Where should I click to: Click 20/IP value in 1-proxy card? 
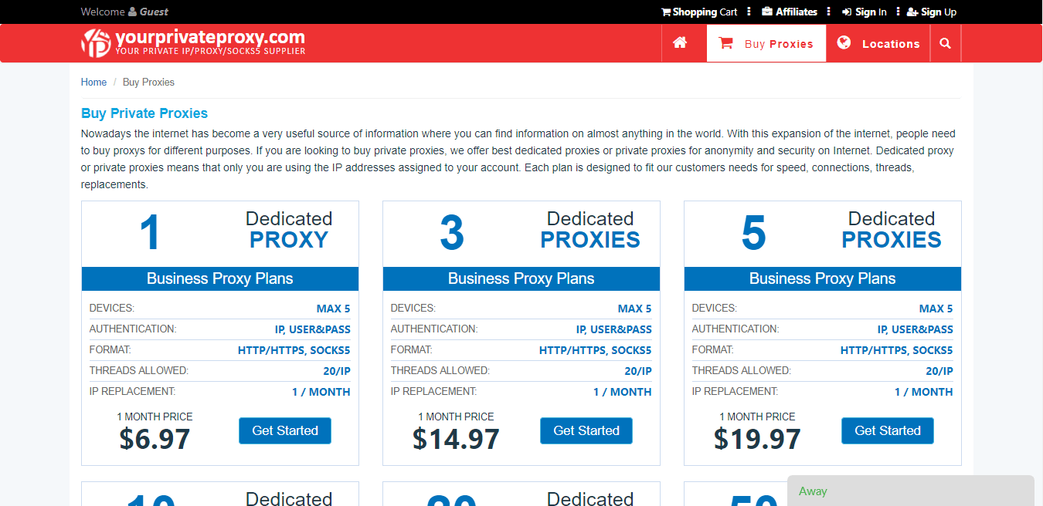[x=337, y=371]
